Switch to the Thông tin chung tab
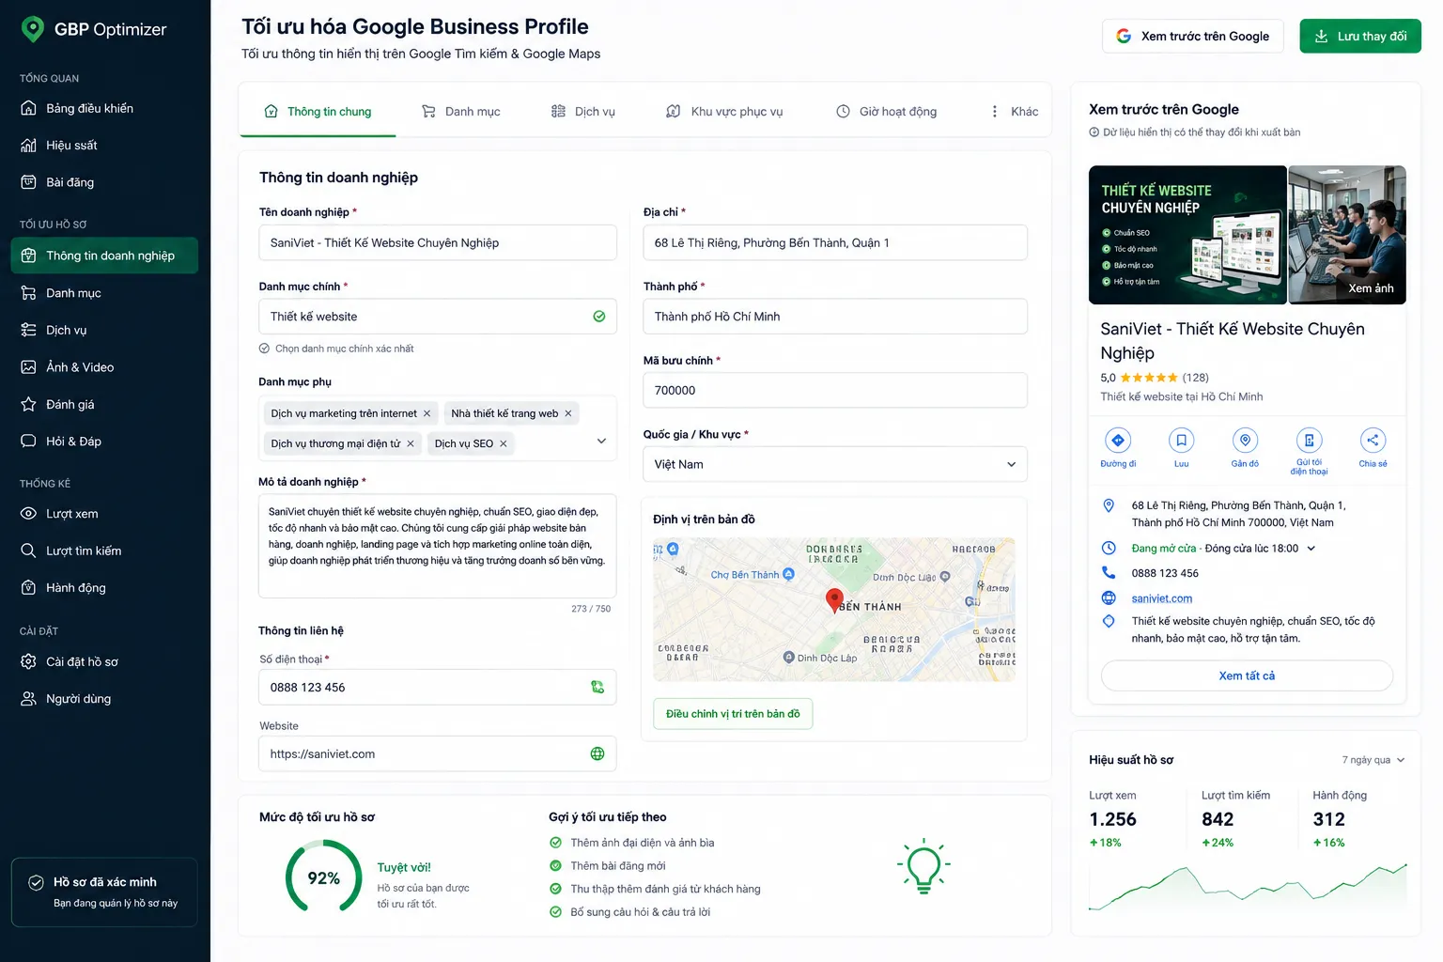 point(318,112)
